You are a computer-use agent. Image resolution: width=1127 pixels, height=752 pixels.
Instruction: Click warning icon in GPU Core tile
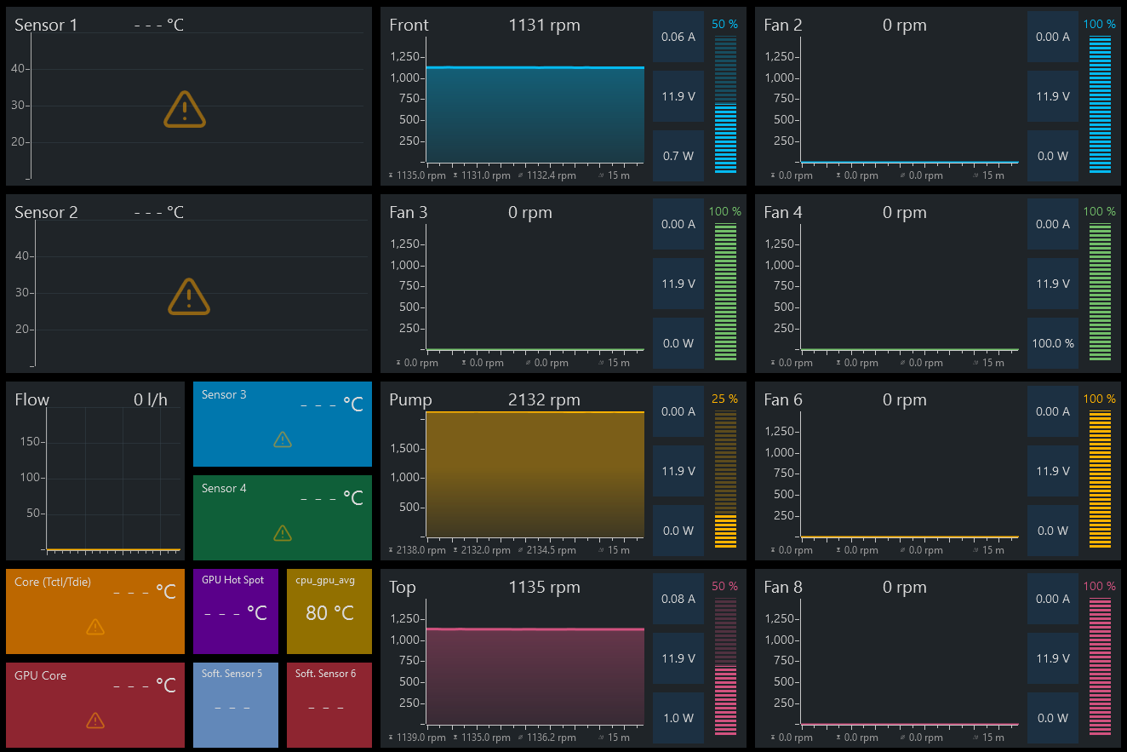(95, 720)
